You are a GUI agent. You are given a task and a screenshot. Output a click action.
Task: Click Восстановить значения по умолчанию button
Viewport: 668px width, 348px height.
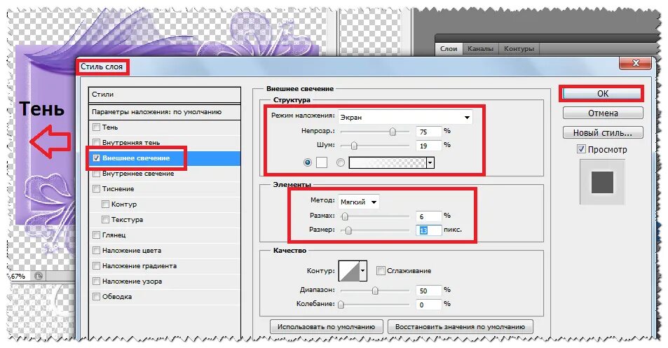click(x=460, y=327)
